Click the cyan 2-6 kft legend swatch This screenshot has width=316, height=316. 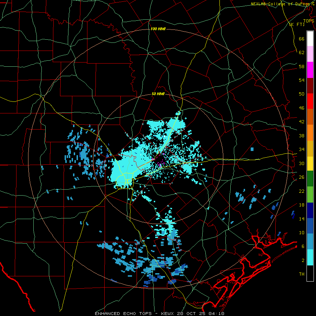310,257
